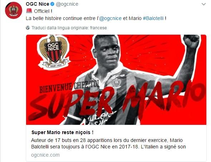Open the #Balotelli hashtag
This screenshot has height=162, width=211.
153,18
